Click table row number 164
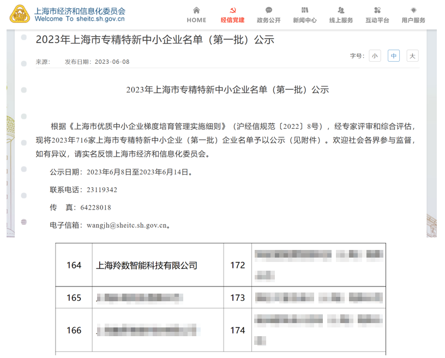This screenshot has height=358, width=445. tap(74, 265)
